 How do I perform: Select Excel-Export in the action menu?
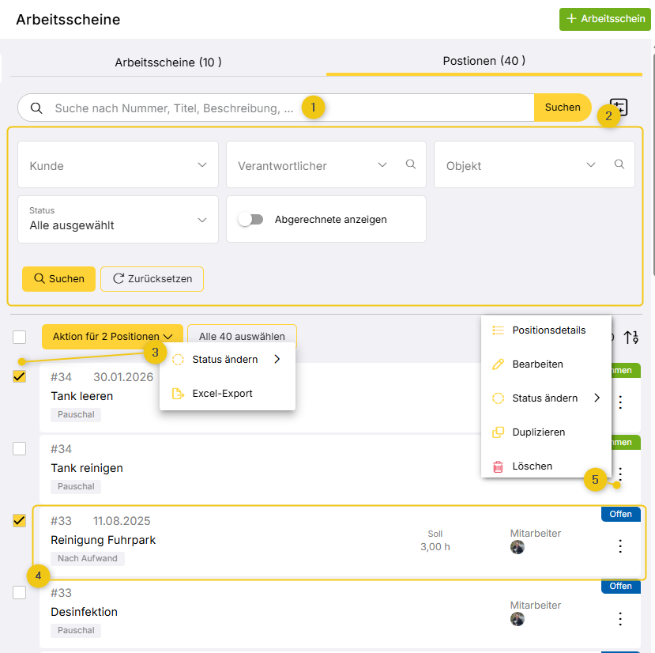[x=222, y=393]
